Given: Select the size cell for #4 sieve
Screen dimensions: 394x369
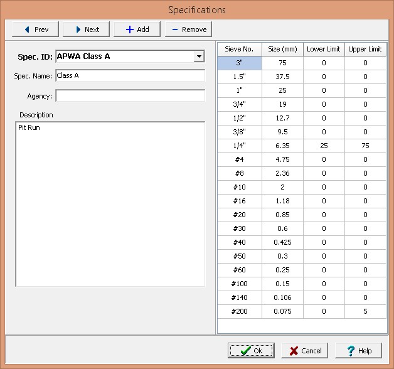Looking at the screenshot, I should (x=282, y=159).
